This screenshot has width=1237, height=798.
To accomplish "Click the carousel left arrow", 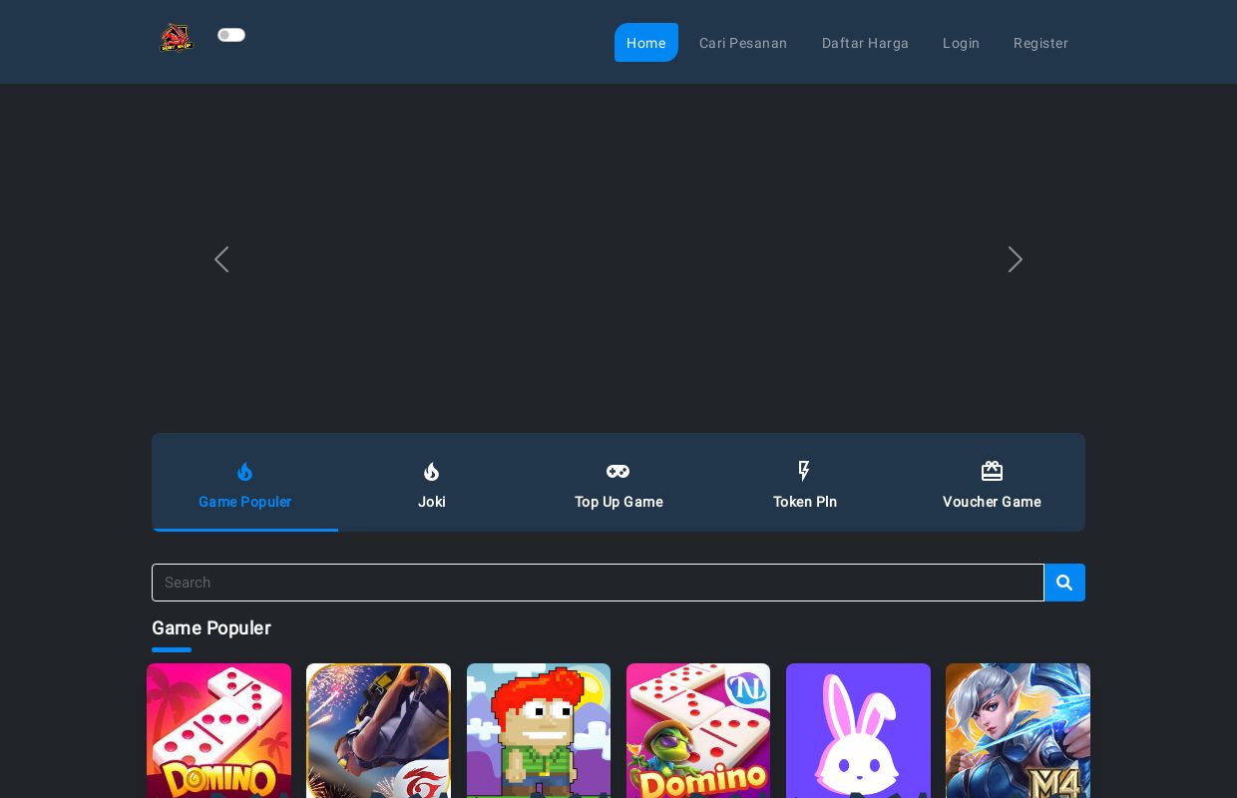I will click(221, 259).
